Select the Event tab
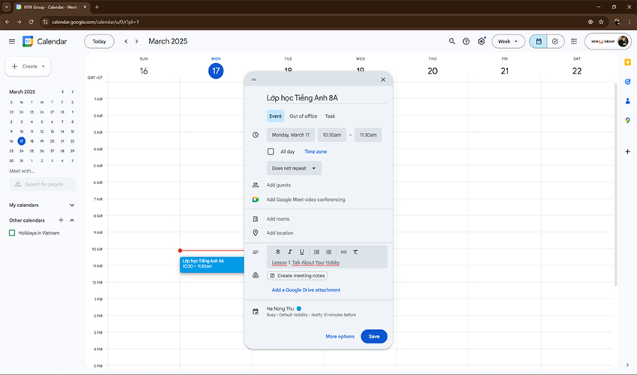This screenshot has width=637, height=375. point(276,116)
